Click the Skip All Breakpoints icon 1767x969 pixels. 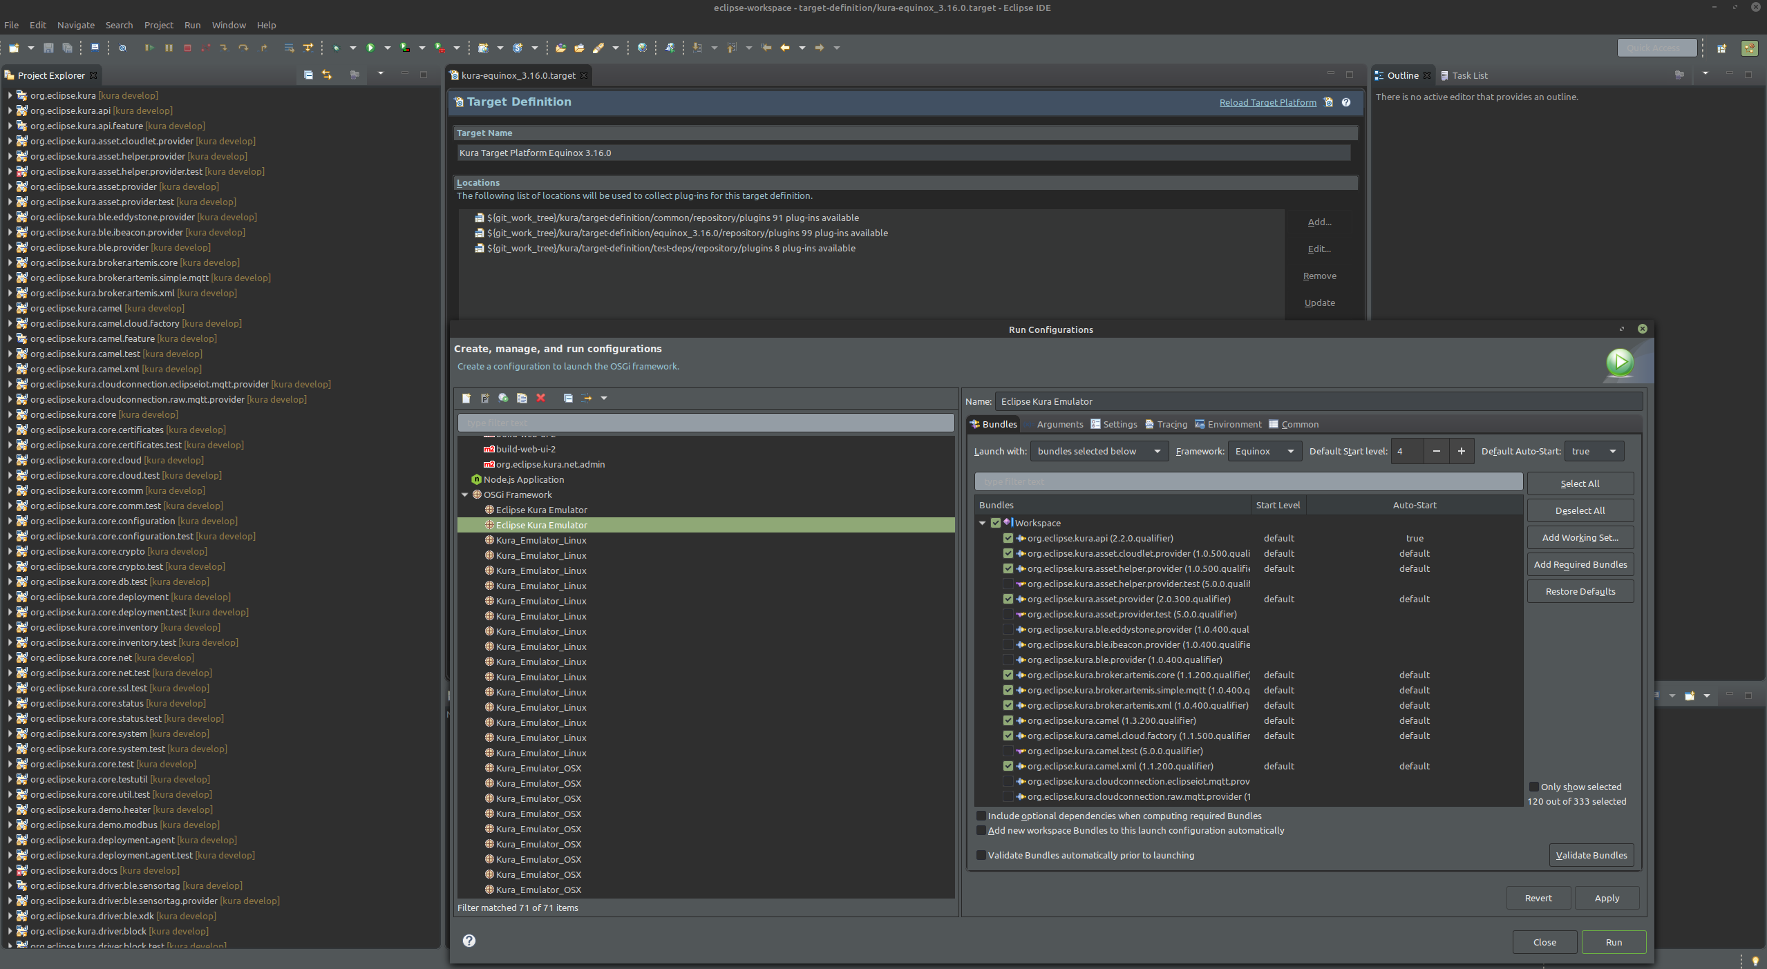122,48
